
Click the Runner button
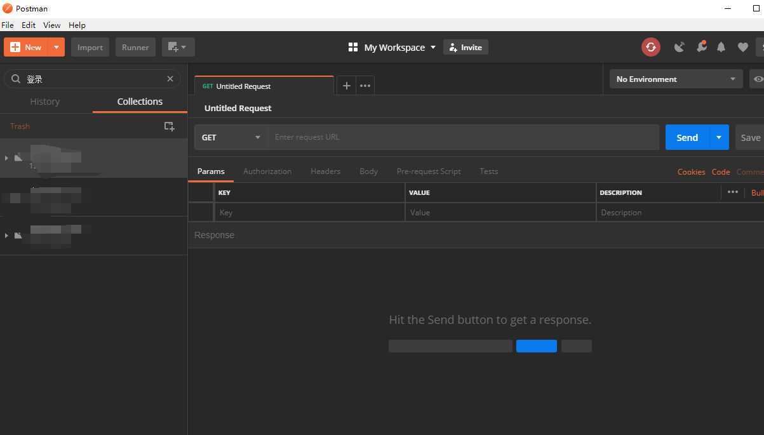coord(135,47)
